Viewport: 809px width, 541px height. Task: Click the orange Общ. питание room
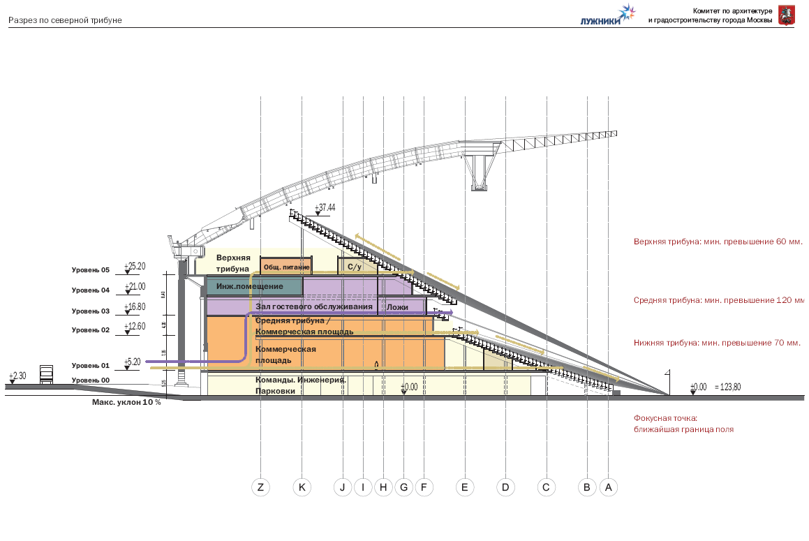point(285,267)
